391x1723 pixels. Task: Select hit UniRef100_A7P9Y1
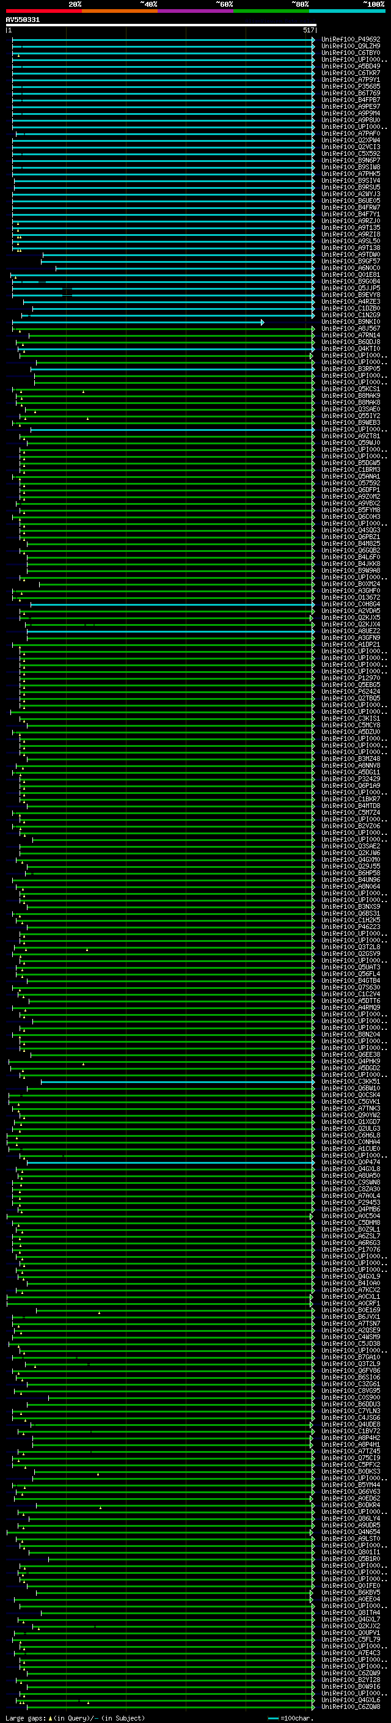point(351,79)
